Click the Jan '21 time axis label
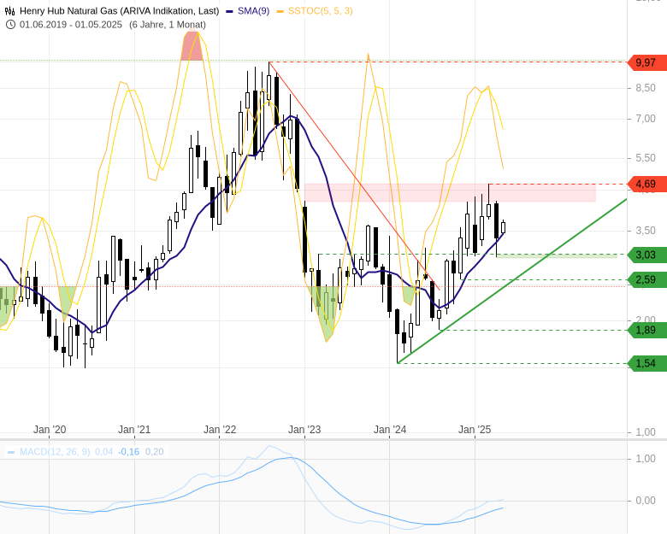 pos(134,430)
